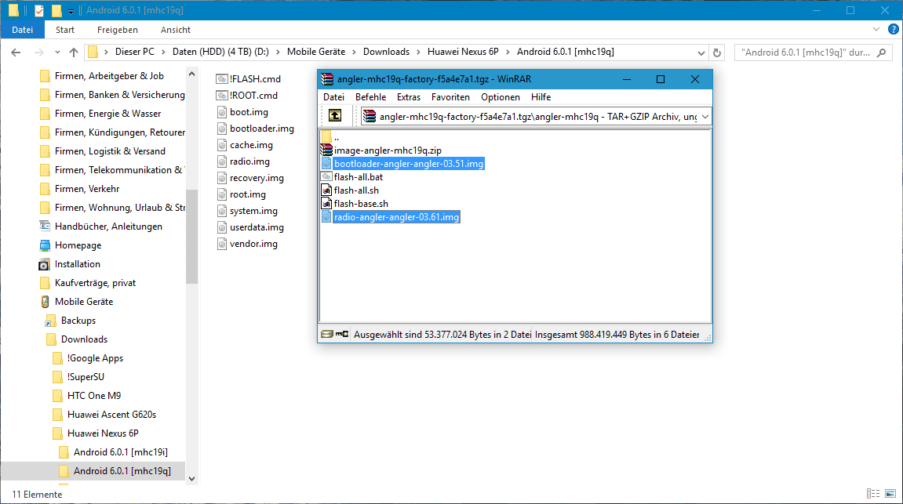Viewport: 903px width, 504px height.
Task: Click navigation pane scroll up arrow
Action: pos(191,74)
